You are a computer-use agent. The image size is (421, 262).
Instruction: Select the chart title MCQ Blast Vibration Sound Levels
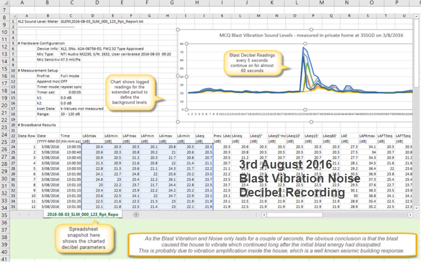point(311,35)
